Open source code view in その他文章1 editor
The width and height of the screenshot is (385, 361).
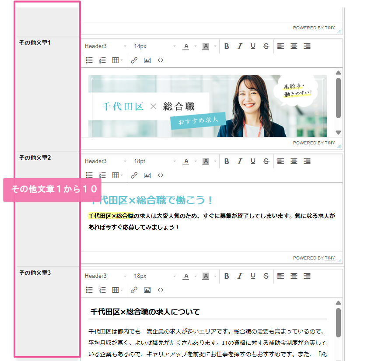click(x=161, y=60)
